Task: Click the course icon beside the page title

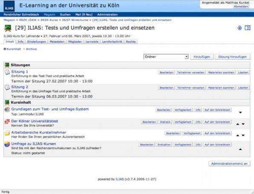Action: (x=8, y=28)
